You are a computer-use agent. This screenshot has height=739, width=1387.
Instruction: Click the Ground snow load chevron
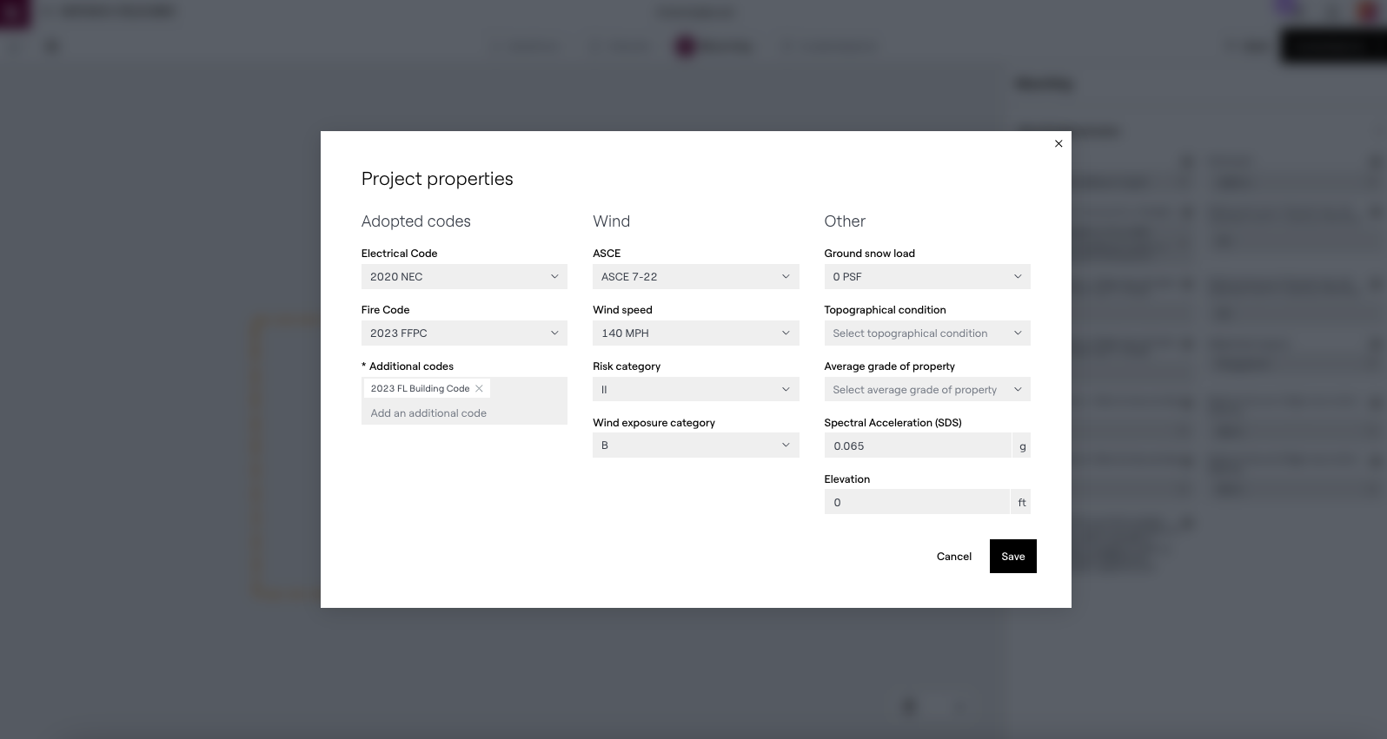(x=1018, y=277)
